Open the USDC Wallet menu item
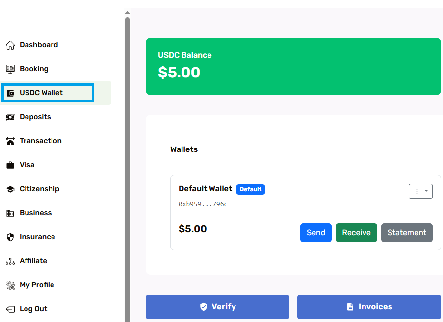 tap(41, 93)
